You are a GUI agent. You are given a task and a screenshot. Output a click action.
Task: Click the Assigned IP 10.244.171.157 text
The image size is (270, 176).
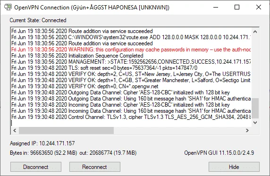(x=42, y=143)
